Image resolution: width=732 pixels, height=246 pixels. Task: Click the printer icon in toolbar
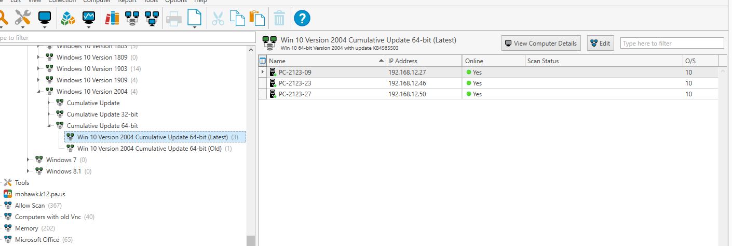(174, 19)
